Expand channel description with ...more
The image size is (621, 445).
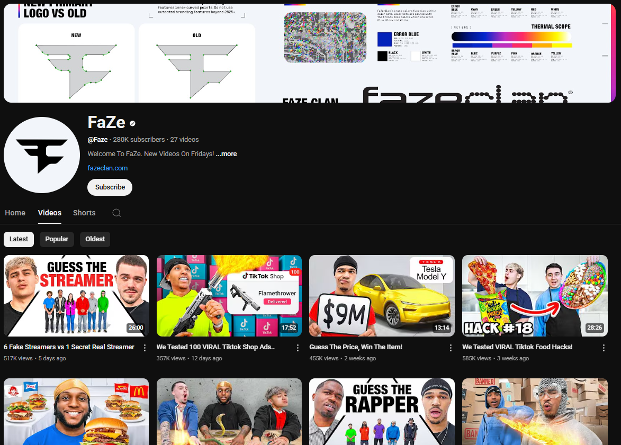[226, 154]
